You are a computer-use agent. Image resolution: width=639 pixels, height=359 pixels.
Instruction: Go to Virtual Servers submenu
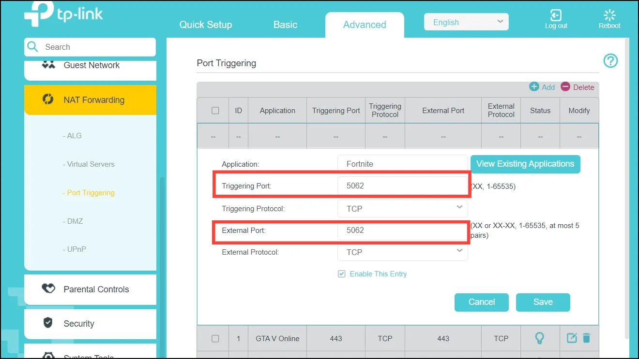(89, 164)
